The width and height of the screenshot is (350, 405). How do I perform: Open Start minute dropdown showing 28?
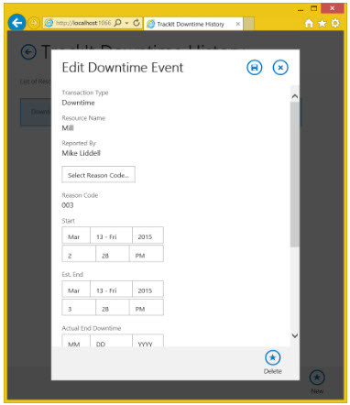click(112, 254)
